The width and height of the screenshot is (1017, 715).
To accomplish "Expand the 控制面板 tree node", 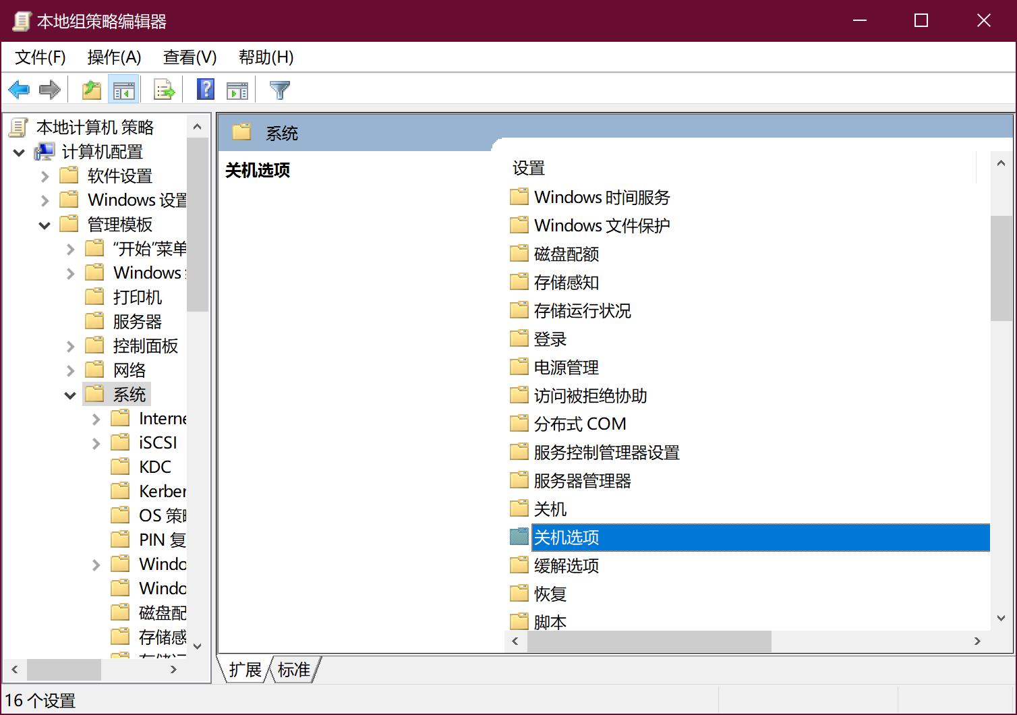I will [x=70, y=345].
